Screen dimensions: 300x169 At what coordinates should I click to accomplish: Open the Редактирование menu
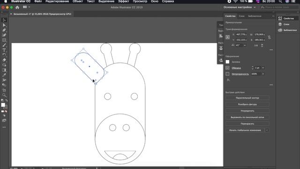pyautogui.click(x=57, y=1)
